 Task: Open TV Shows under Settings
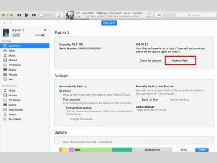tap(25, 65)
